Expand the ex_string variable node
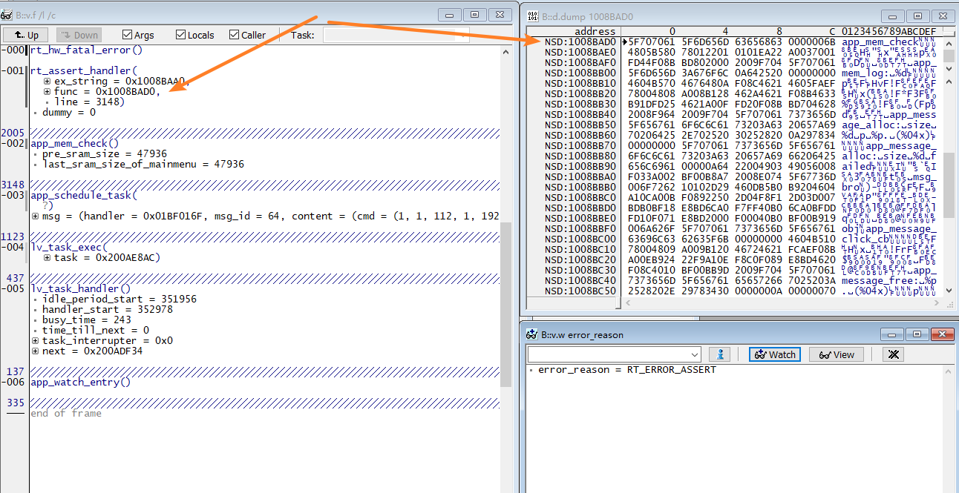The width and height of the screenshot is (959, 493). pos(48,82)
